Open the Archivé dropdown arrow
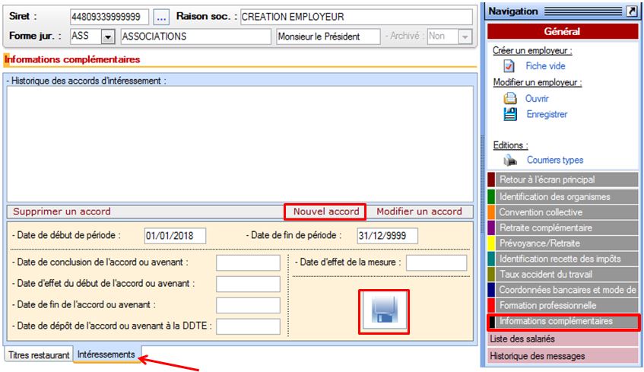The image size is (644, 372). tap(465, 37)
